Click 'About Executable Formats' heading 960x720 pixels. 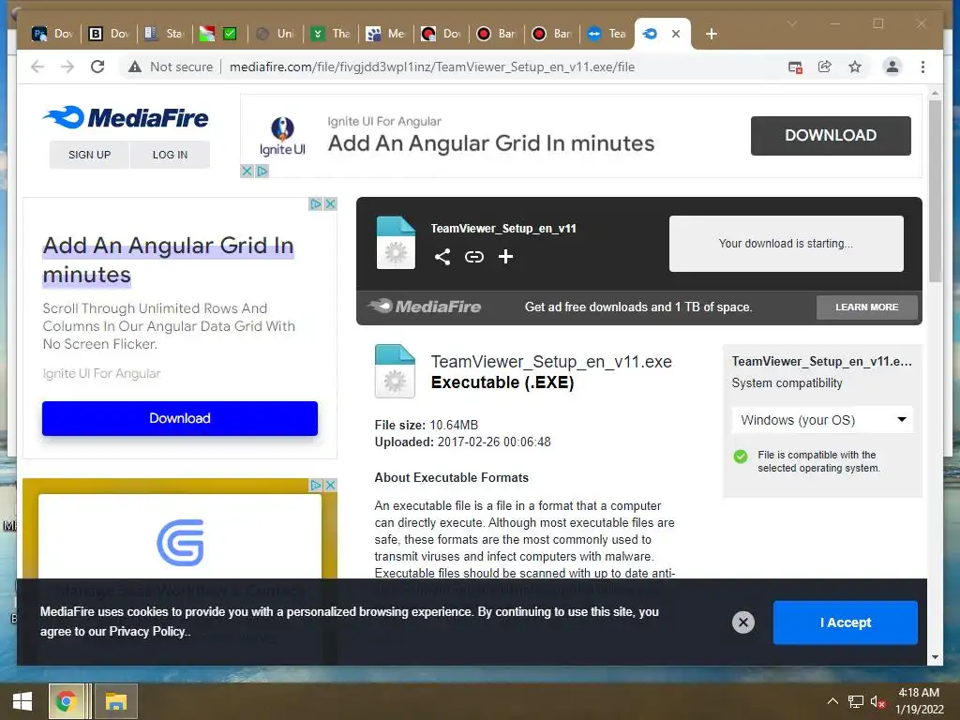[x=451, y=477]
